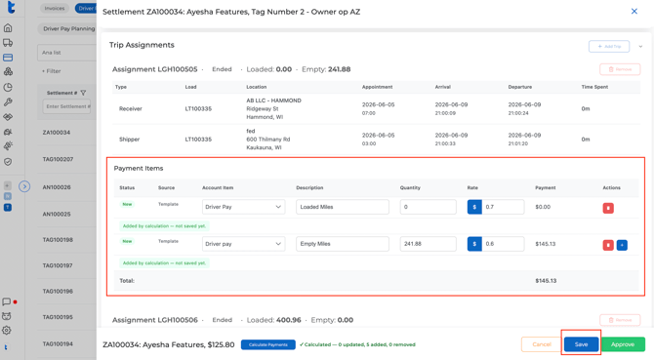
Task: Click the AB LLC - HAMMOND location
Action: pos(273,100)
